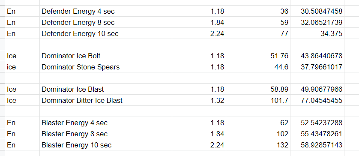359x156 pixels.
Task: Click the 'Blaster Energy 8 sec' cell
Action: tap(106, 134)
